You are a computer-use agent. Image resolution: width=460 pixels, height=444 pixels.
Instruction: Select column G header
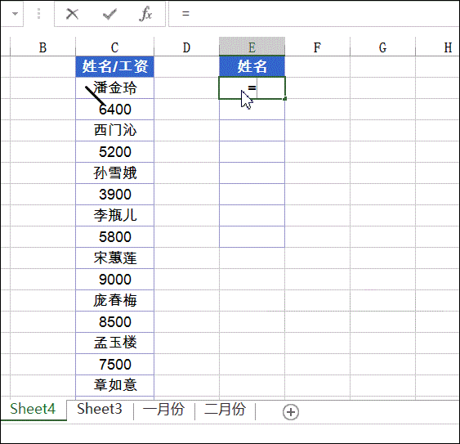(x=383, y=47)
